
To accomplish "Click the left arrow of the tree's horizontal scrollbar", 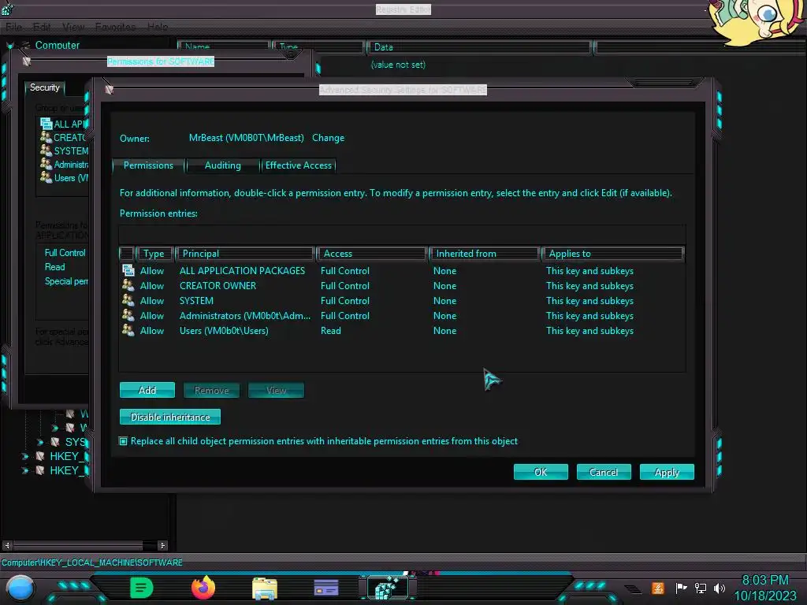I will click(7, 545).
